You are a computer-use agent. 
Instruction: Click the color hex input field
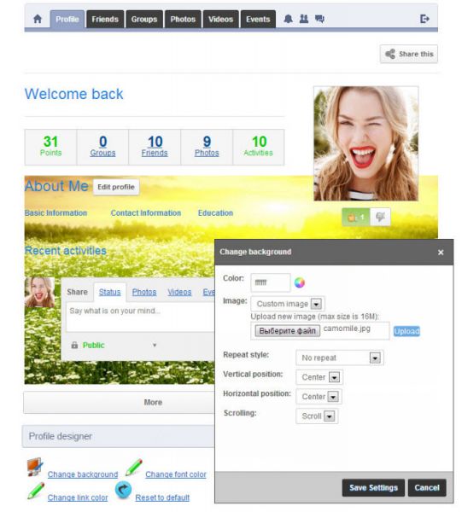click(x=271, y=282)
